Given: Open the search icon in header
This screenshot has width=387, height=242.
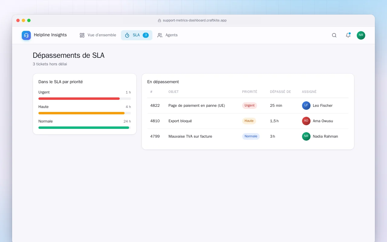Looking at the screenshot, I should click(x=334, y=35).
